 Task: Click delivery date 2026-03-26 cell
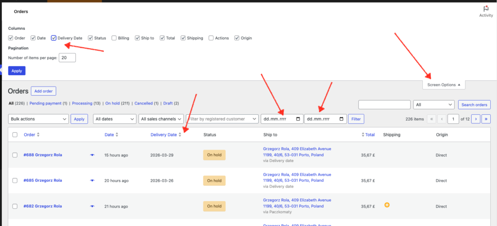click(x=162, y=181)
